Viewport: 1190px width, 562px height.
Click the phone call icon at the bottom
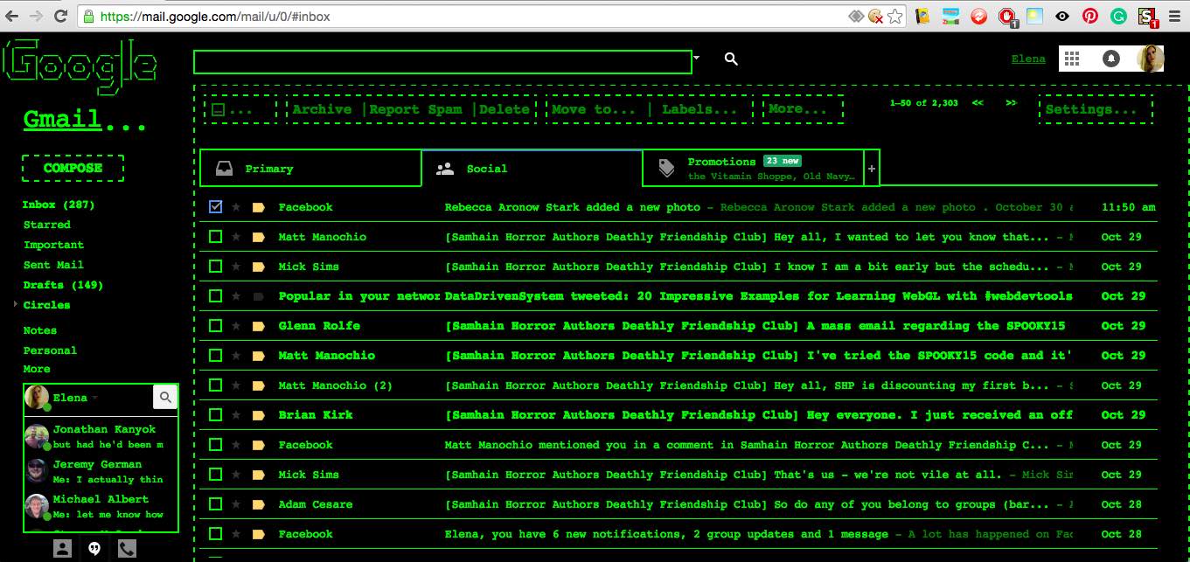[127, 549]
